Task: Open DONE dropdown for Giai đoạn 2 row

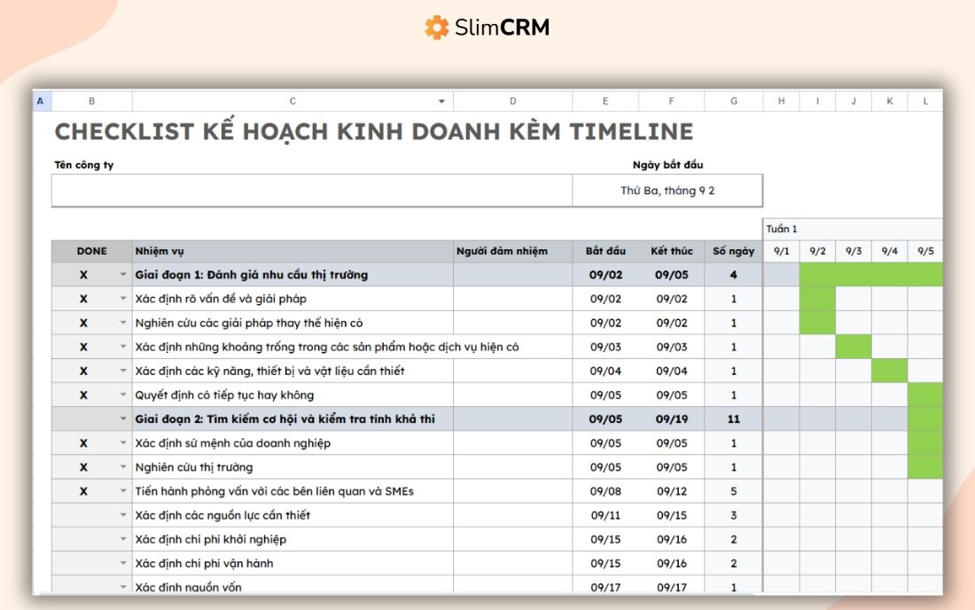Action: (123, 419)
